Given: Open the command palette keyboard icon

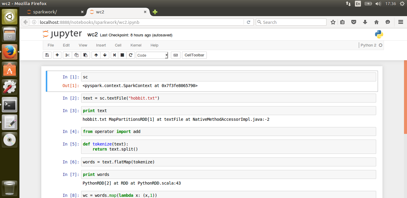Looking at the screenshot, I should click(x=176, y=55).
